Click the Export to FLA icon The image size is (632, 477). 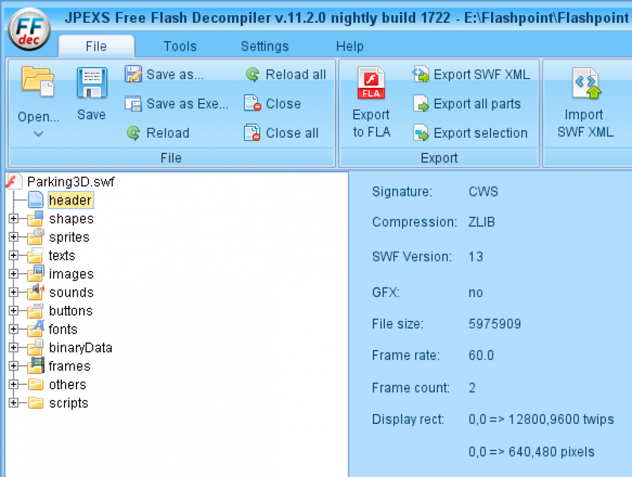point(370,83)
